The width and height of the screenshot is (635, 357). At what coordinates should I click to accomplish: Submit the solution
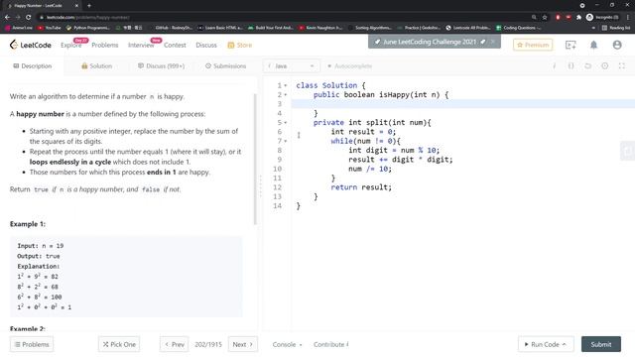point(601,344)
